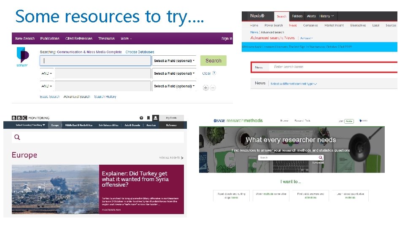Open BBC Monitoring bookmark icon
405x228 pixels.
(x=148, y=118)
